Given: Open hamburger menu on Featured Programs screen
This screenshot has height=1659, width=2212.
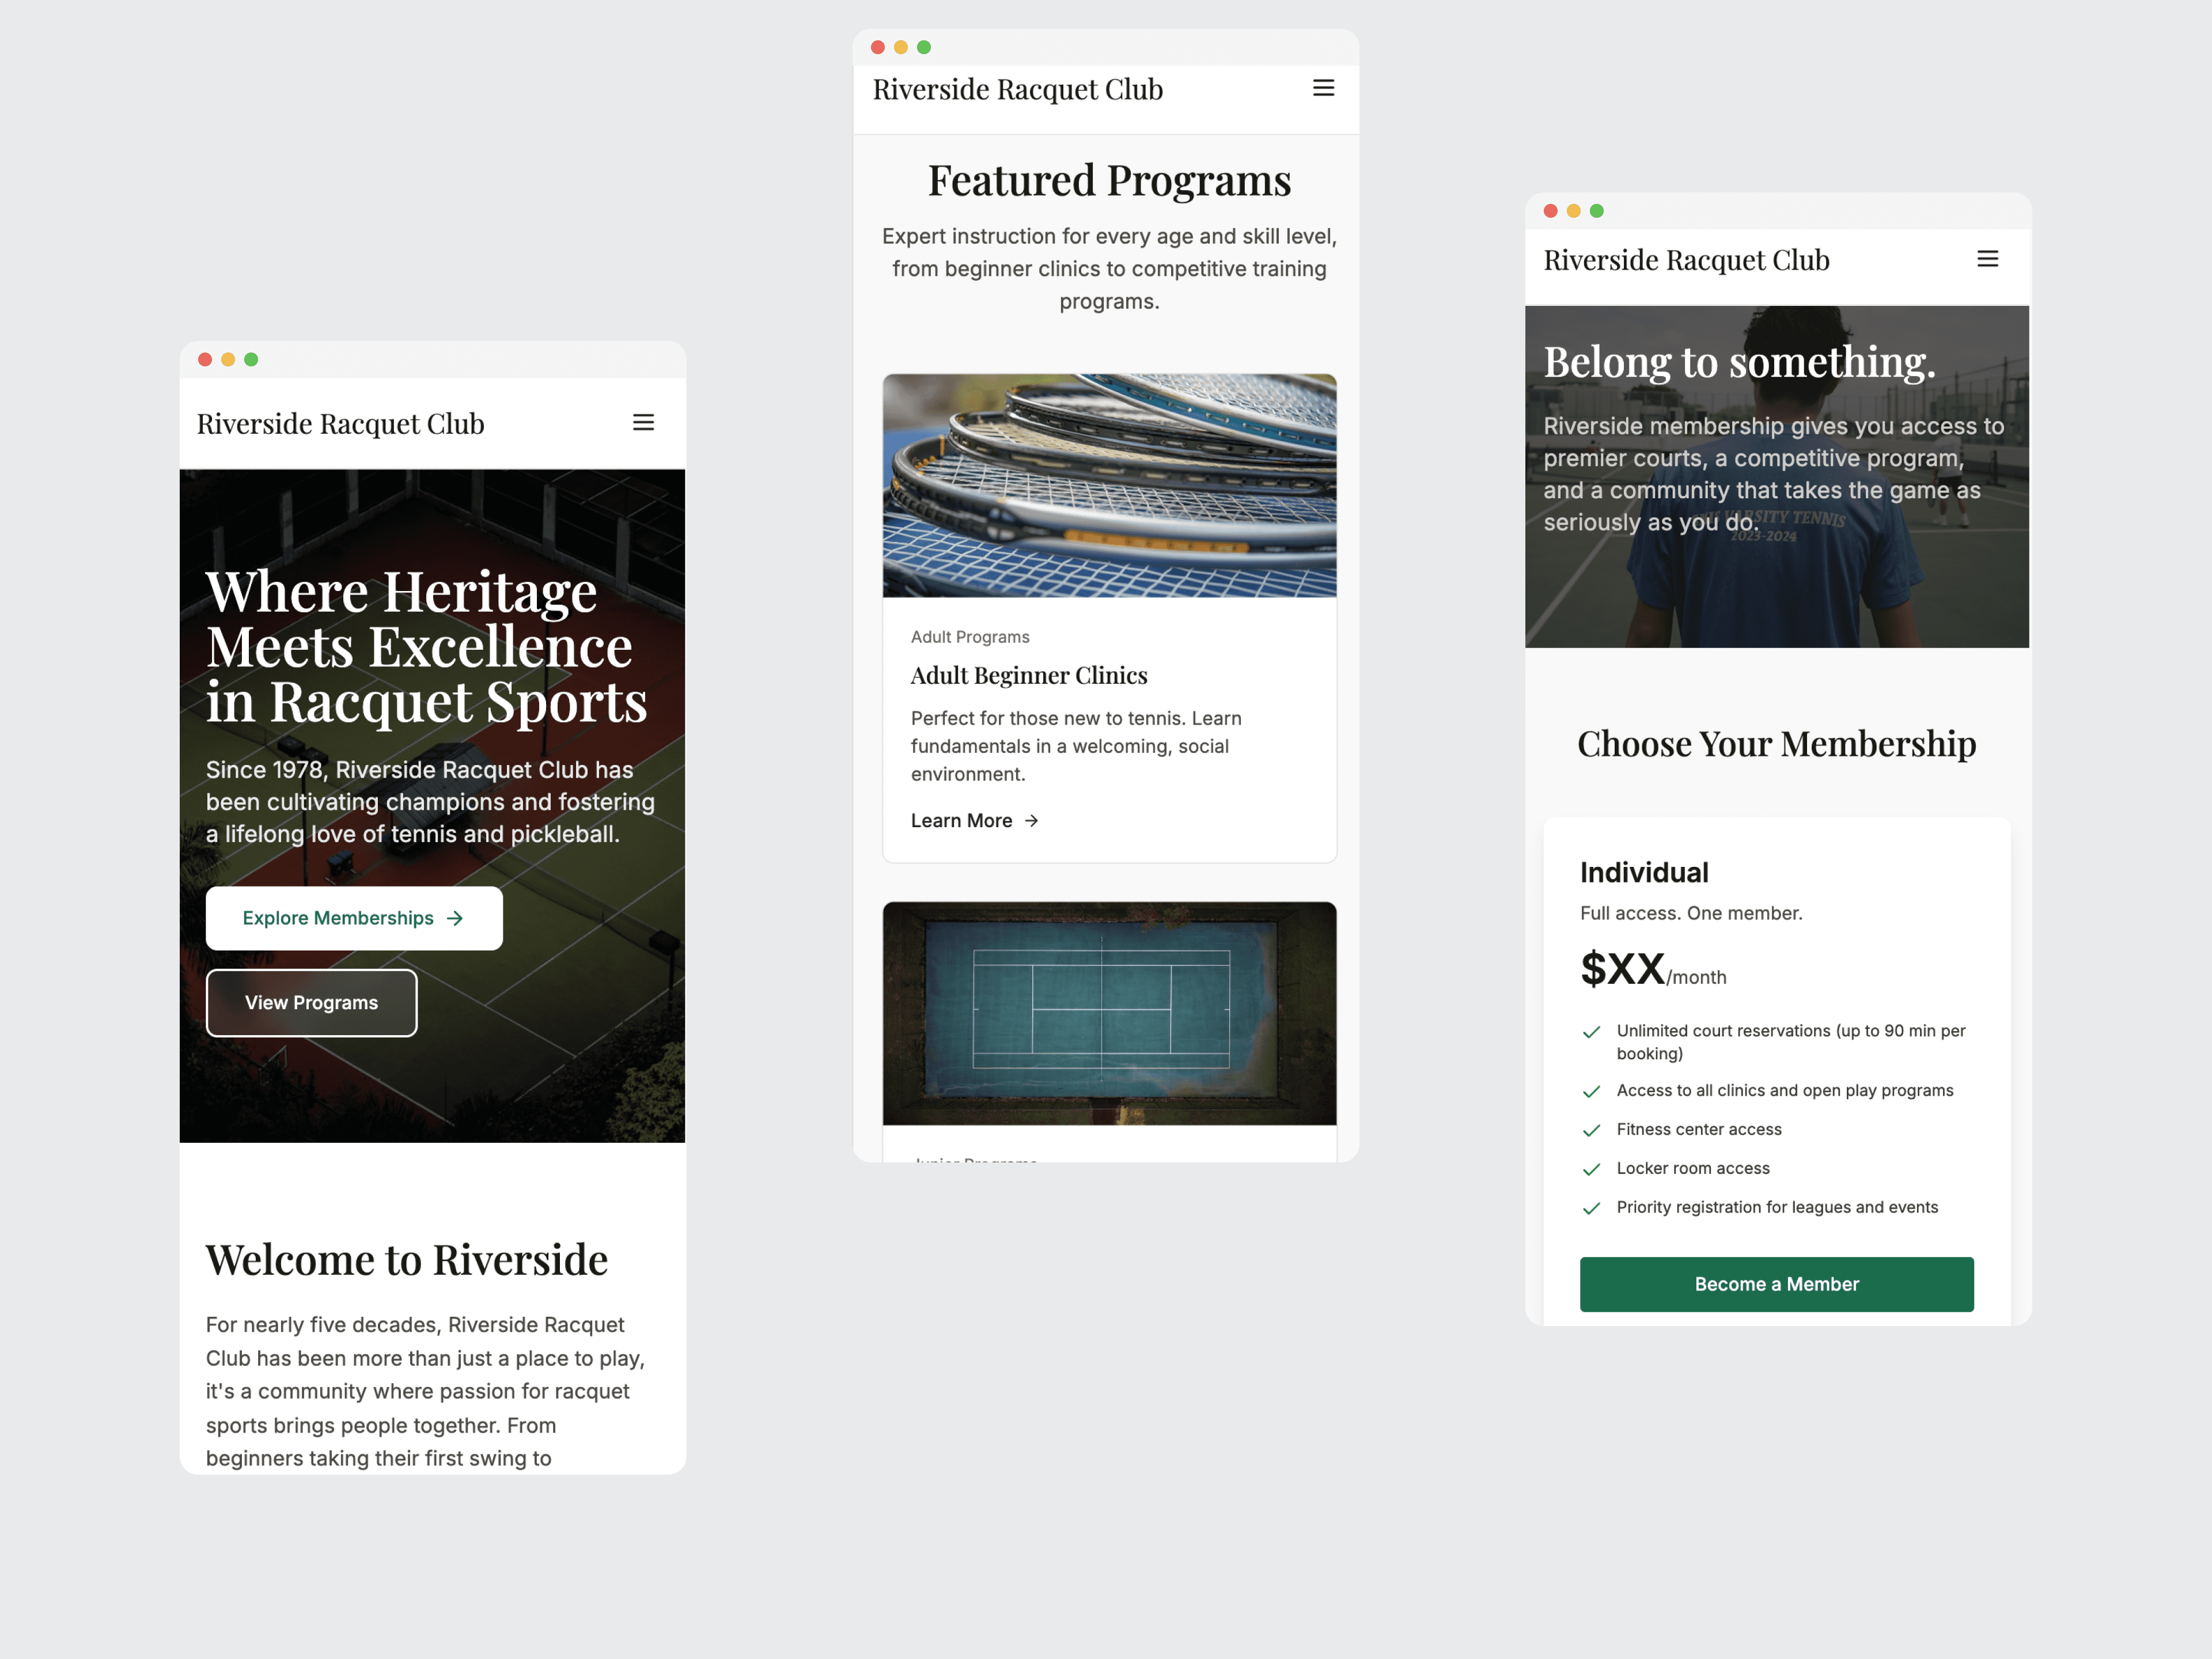Looking at the screenshot, I should 1323,88.
